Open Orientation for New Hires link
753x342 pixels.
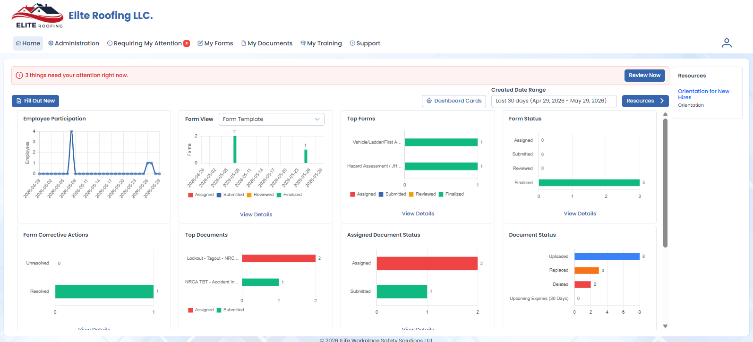click(x=703, y=94)
